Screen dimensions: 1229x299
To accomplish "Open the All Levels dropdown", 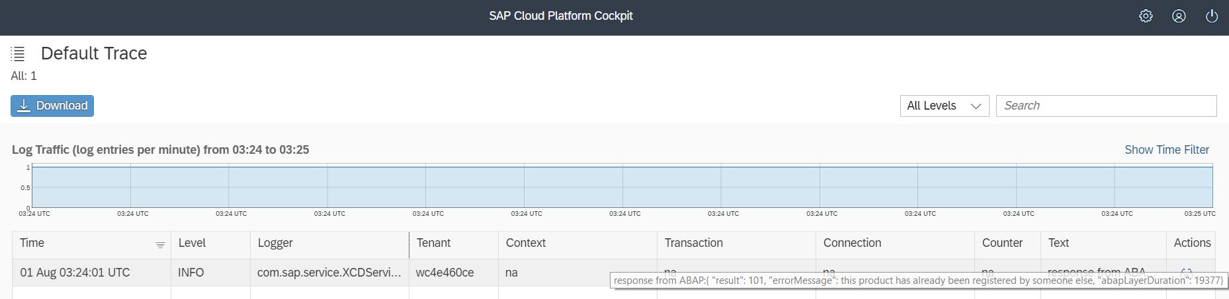I will pos(945,106).
